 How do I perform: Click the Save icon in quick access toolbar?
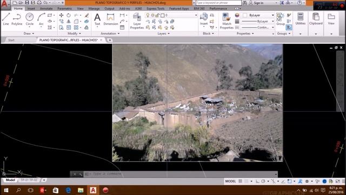(27, 3)
